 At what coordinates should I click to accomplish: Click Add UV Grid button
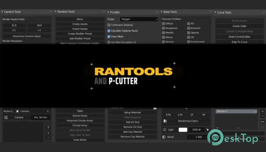(x=133, y=122)
